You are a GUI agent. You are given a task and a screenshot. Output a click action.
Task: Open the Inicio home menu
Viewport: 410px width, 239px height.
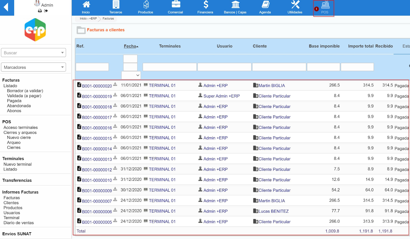(x=86, y=8)
